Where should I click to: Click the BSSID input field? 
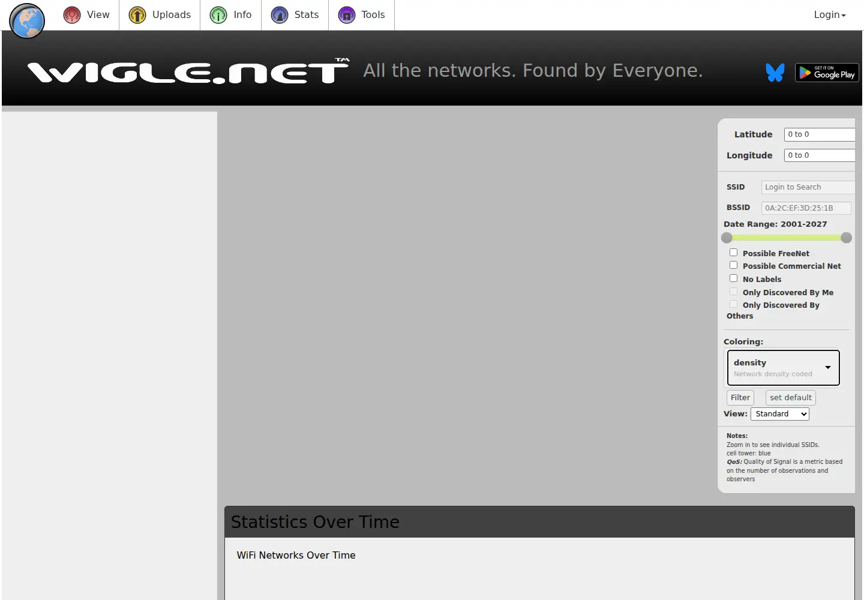pos(806,208)
